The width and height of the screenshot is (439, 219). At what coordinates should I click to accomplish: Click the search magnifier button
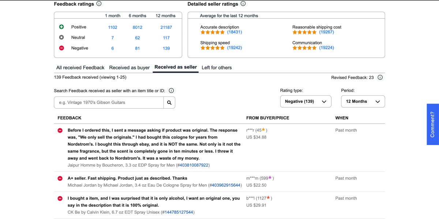click(169, 102)
